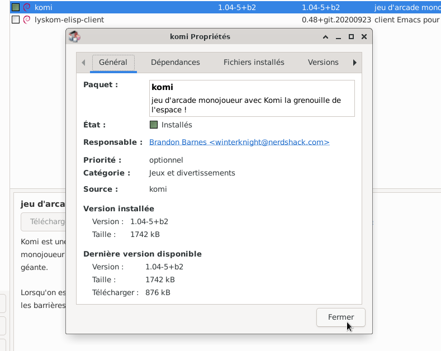This screenshot has height=351, width=441.
Task: Click the 'Dernière version disponible' heading
Action: [x=143, y=254]
